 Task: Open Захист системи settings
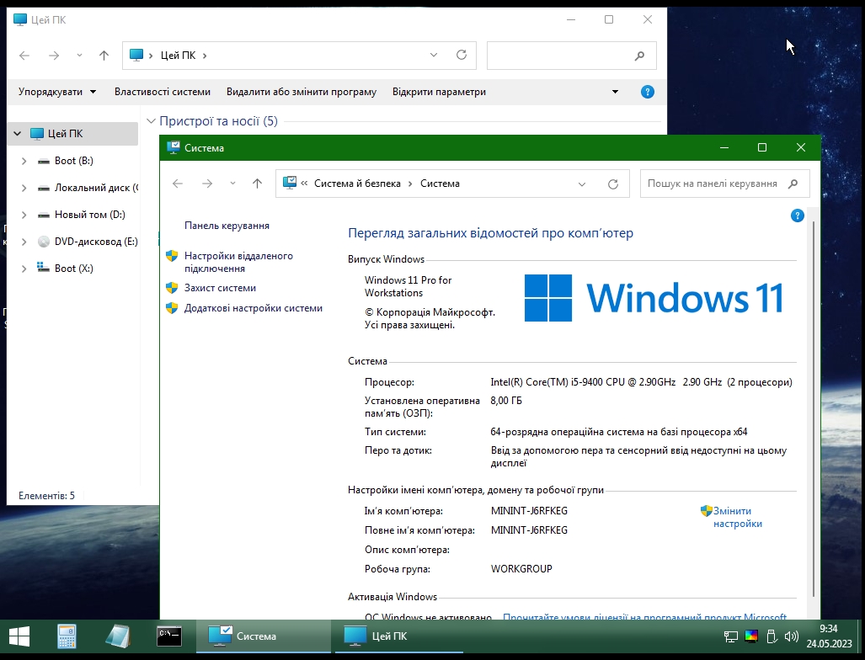pyautogui.click(x=220, y=288)
